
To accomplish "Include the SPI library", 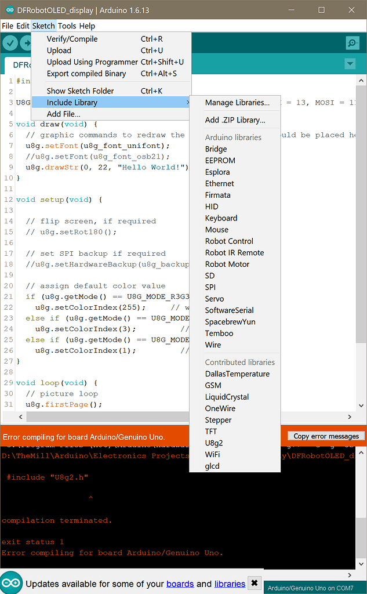I will [235, 287].
